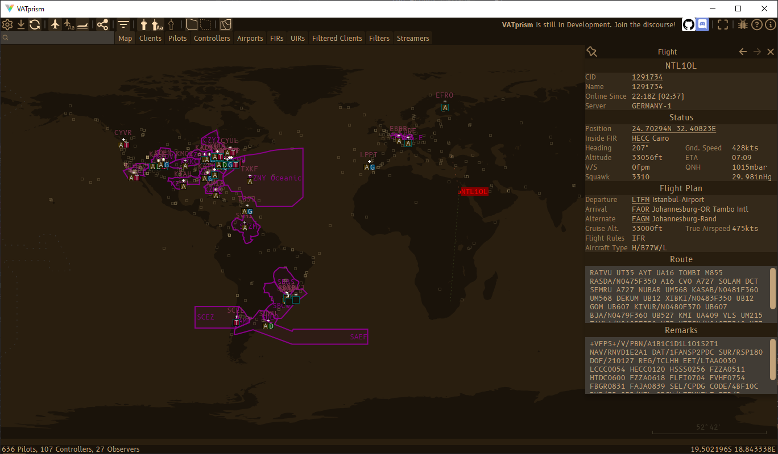The width and height of the screenshot is (778, 454).
Task: Toggle dashed sector boundary icon
Action: point(205,24)
